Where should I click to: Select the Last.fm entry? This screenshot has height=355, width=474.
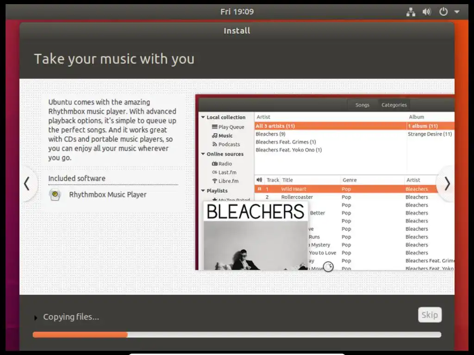[227, 172]
